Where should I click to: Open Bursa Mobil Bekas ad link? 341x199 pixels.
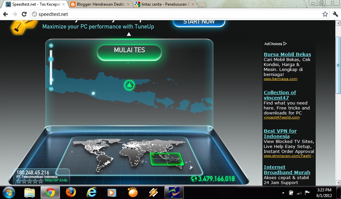pyautogui.click(x=287, y=54)
